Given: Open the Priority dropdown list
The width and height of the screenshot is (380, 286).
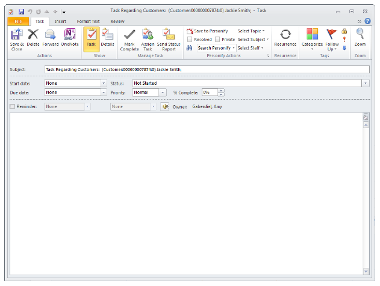Looking at the screenshot, I should coord(163,93).
